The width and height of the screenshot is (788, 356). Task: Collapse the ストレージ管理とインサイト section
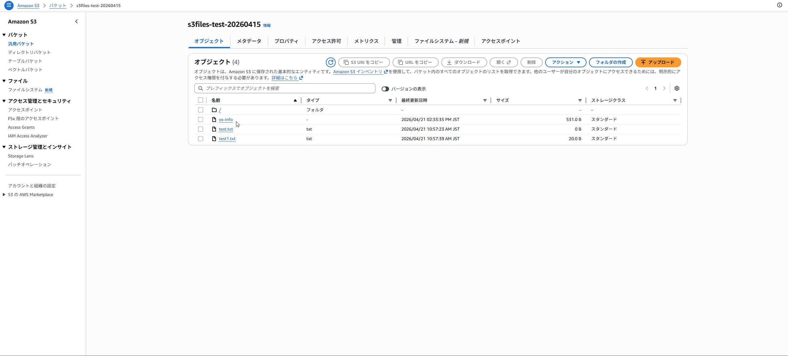tap(4, 147)
